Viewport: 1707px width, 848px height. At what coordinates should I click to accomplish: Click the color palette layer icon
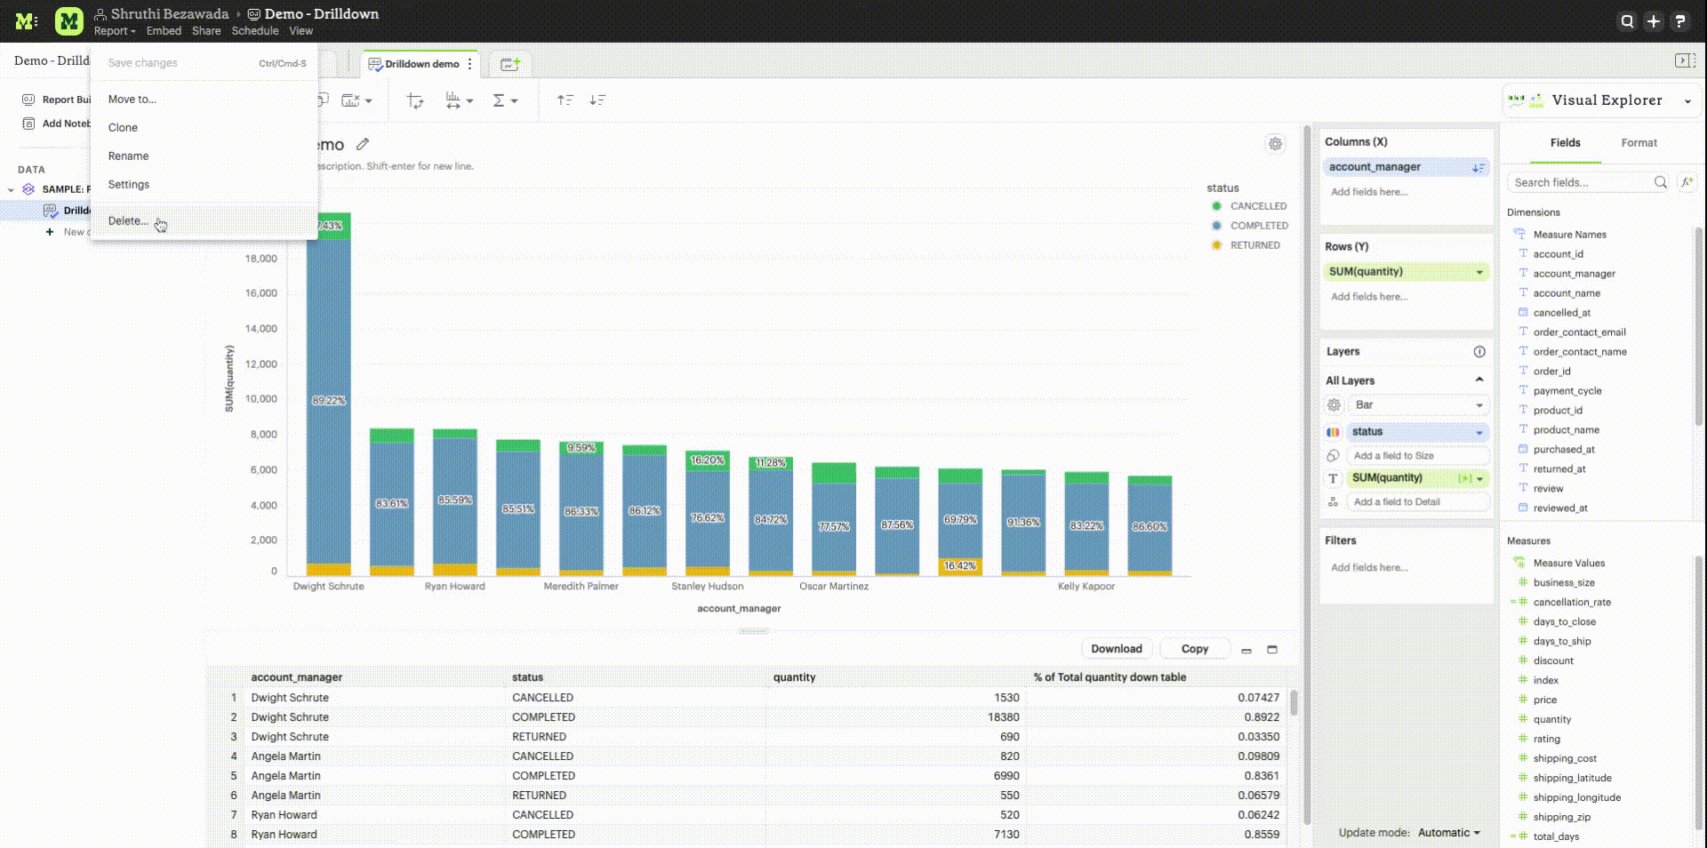coord(1334,432)
